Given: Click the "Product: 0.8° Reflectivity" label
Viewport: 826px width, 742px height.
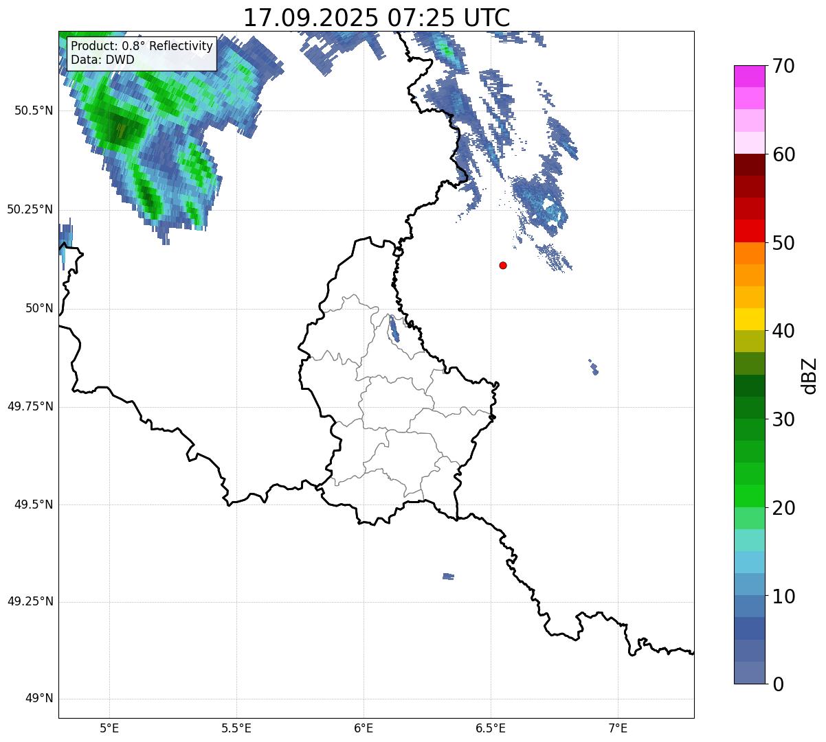Looking at the screenshot, I should (x=142, y=46).
